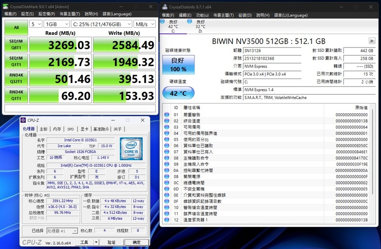This screenshot has height=249, width=381.
Task: Run all benchmarks with the All button
Action: 16,27
